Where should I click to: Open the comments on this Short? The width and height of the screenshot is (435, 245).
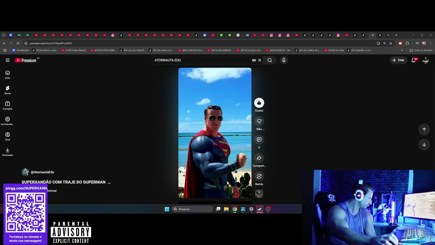[x=259, y=140]
